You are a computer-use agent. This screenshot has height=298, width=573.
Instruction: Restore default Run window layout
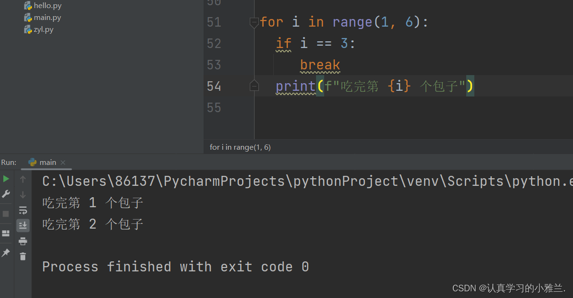[x=6, y=233]
